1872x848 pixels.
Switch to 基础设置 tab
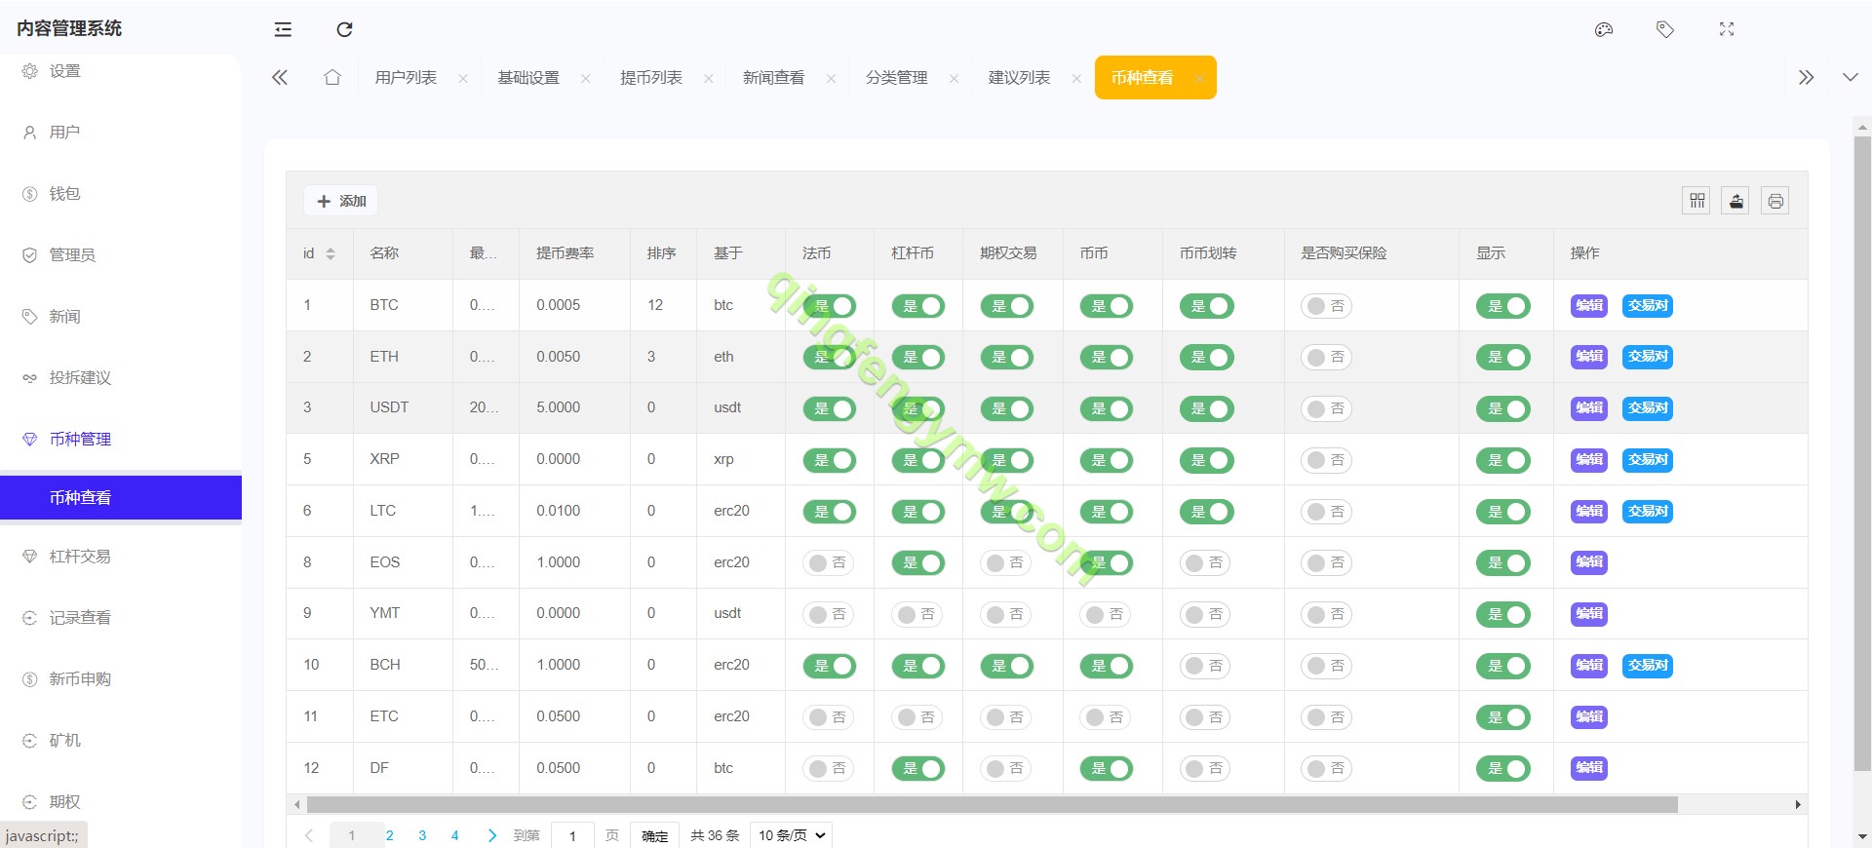click(x=528, y=78)
